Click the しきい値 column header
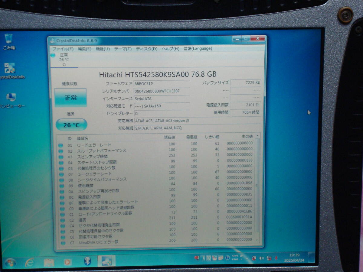Image resolution: width=363 pixels, height=272 pixels. pos(212,137)
